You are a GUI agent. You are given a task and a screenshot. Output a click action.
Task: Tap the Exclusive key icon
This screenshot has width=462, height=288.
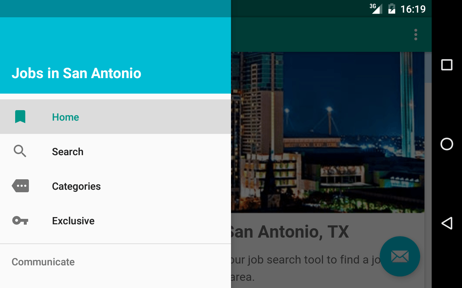(x=20, y=220)
